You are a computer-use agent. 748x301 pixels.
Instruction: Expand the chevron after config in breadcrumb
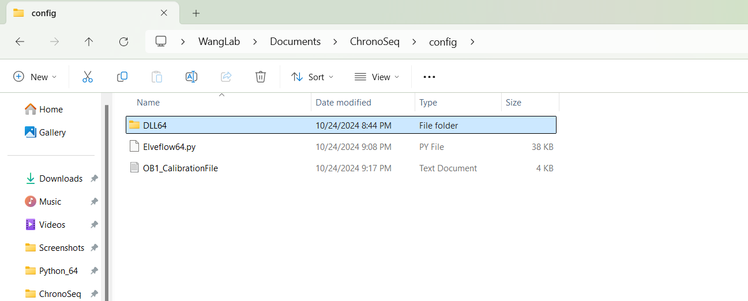click(472, 42)
